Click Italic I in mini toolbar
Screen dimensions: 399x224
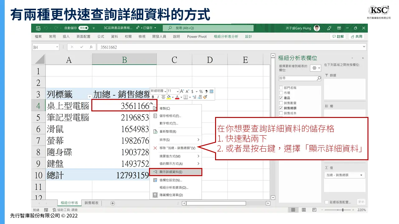pos(158,97)
